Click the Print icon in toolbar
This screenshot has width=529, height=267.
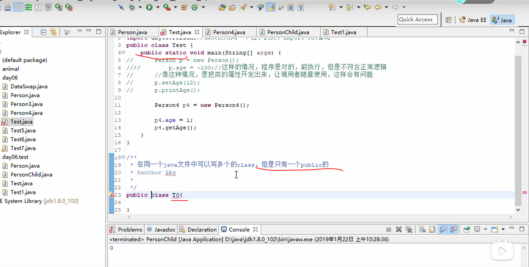pyautogui.click(x=8, y=7)
